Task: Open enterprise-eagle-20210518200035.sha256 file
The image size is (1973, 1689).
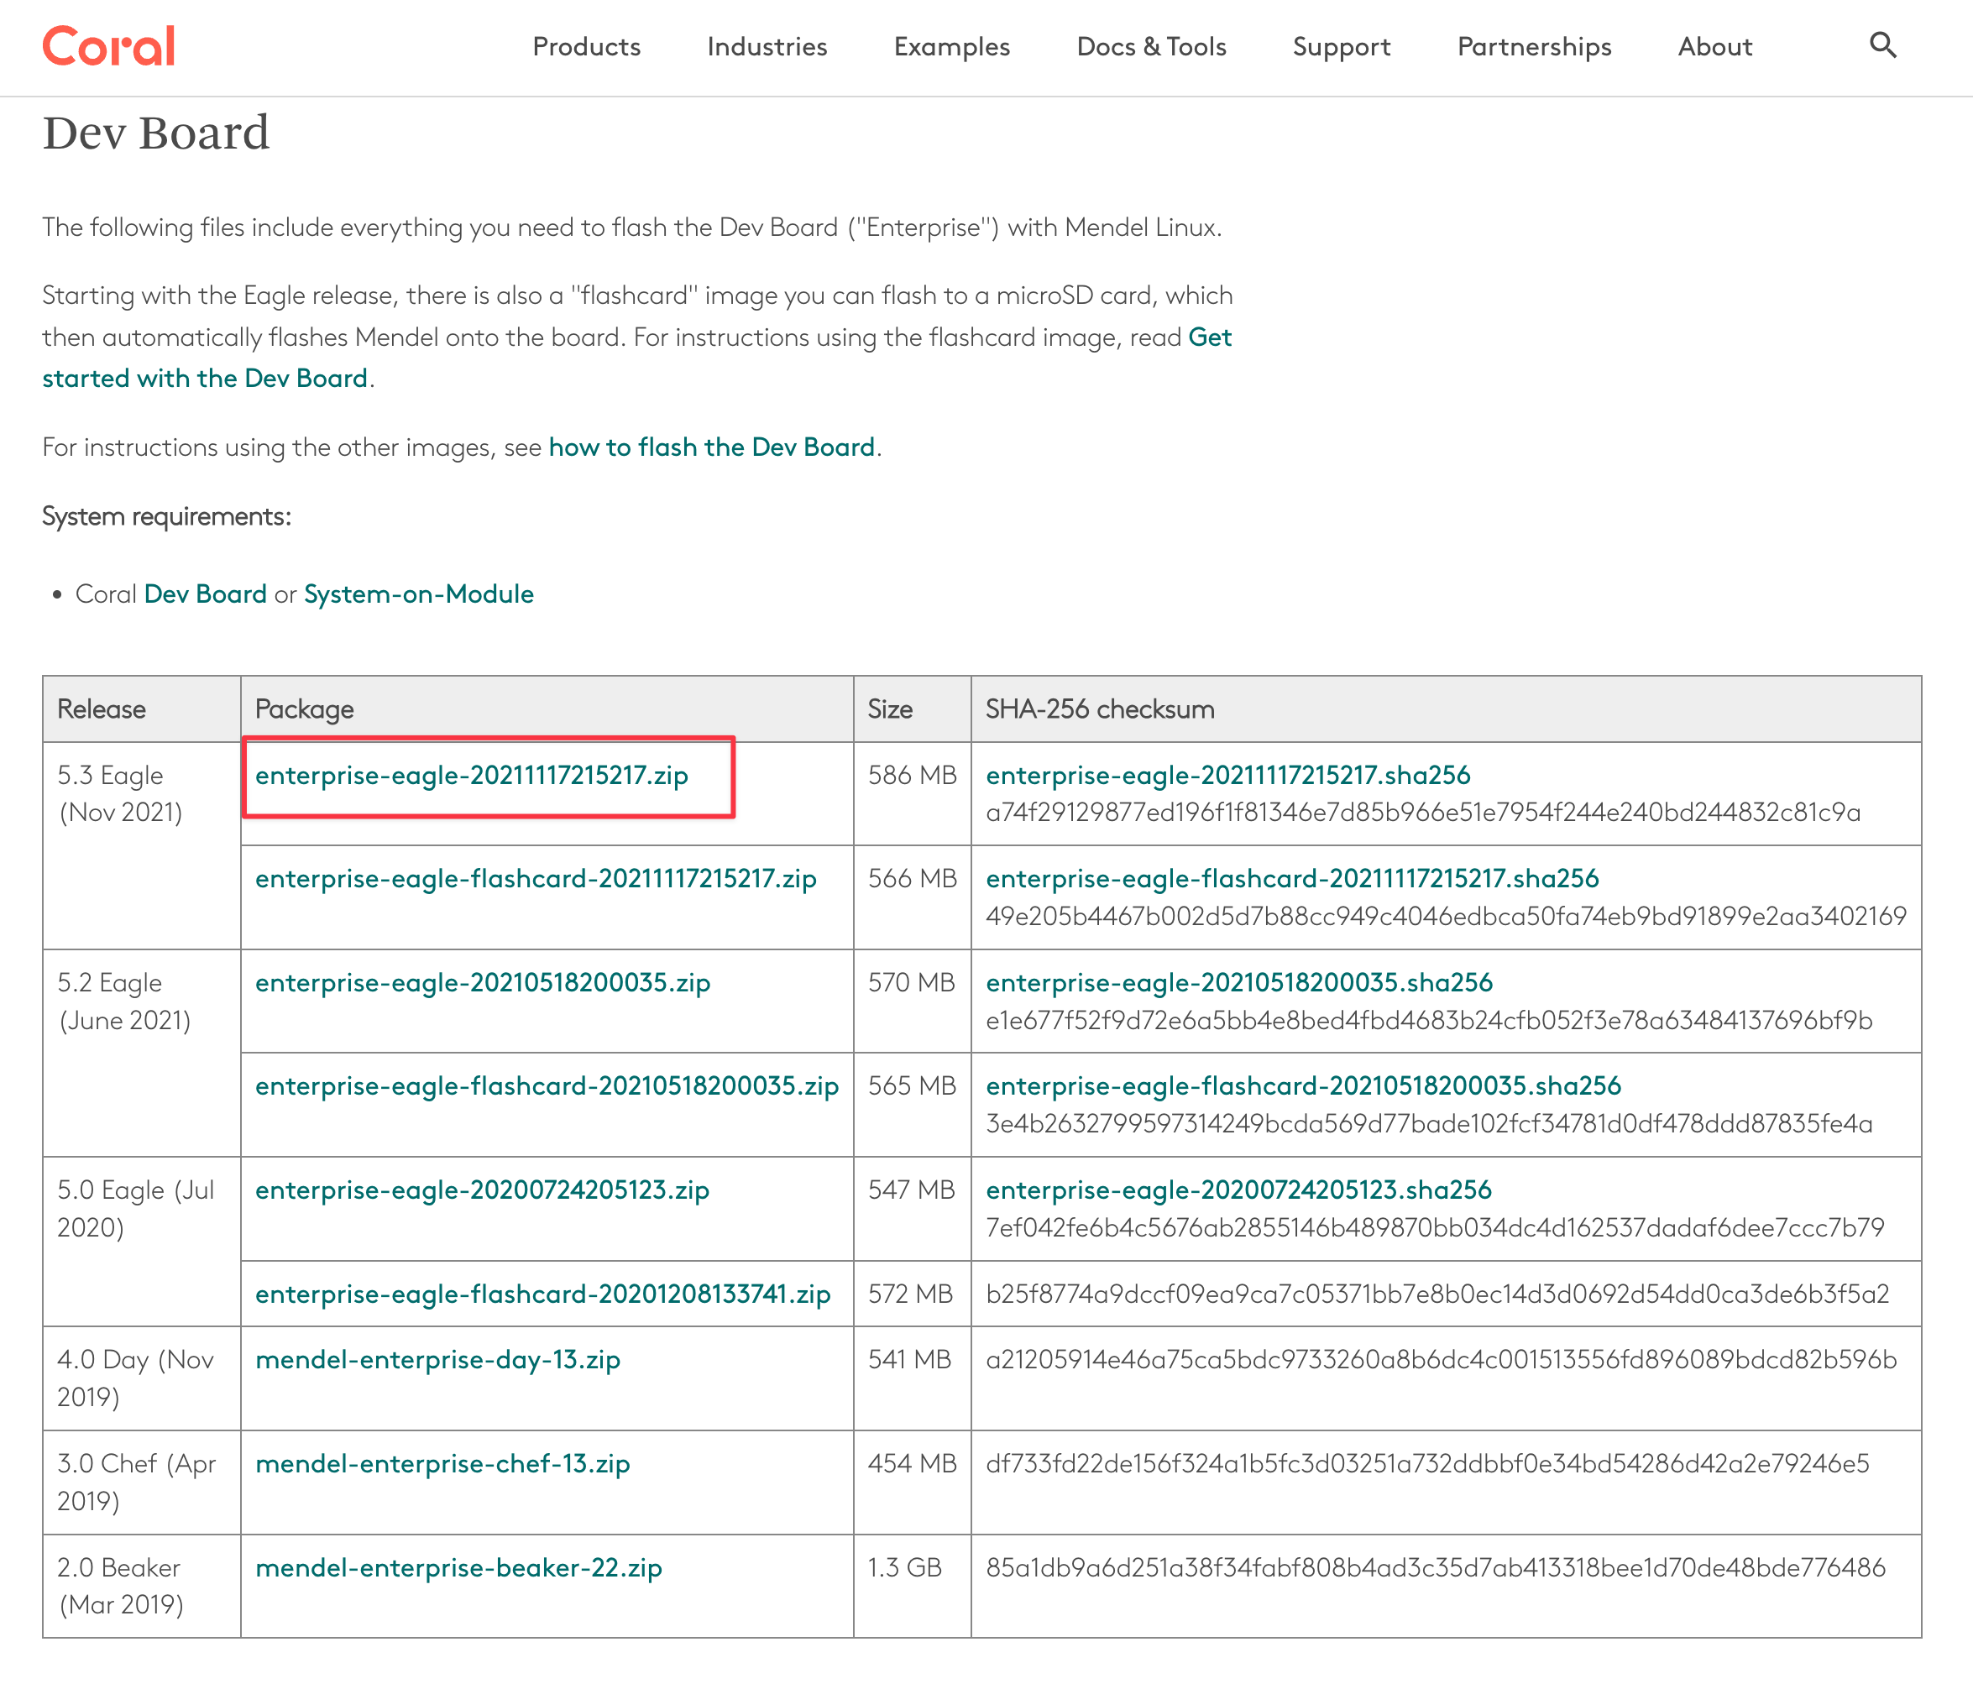Action: coord(1239,982)
